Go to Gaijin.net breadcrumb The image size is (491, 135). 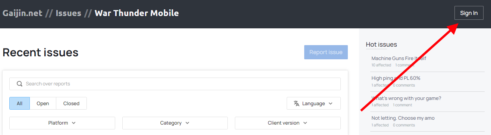[22, 13]
